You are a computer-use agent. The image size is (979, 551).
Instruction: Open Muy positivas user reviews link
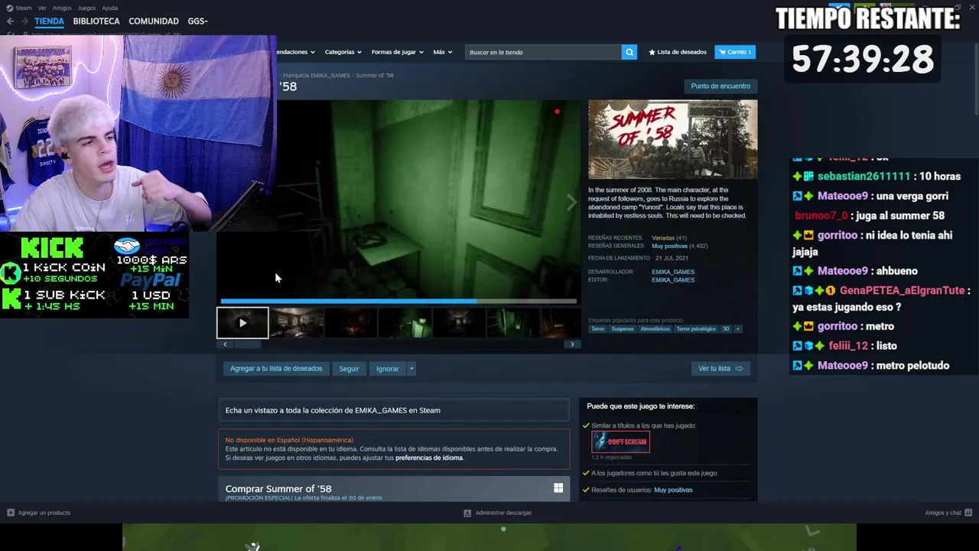673,490
